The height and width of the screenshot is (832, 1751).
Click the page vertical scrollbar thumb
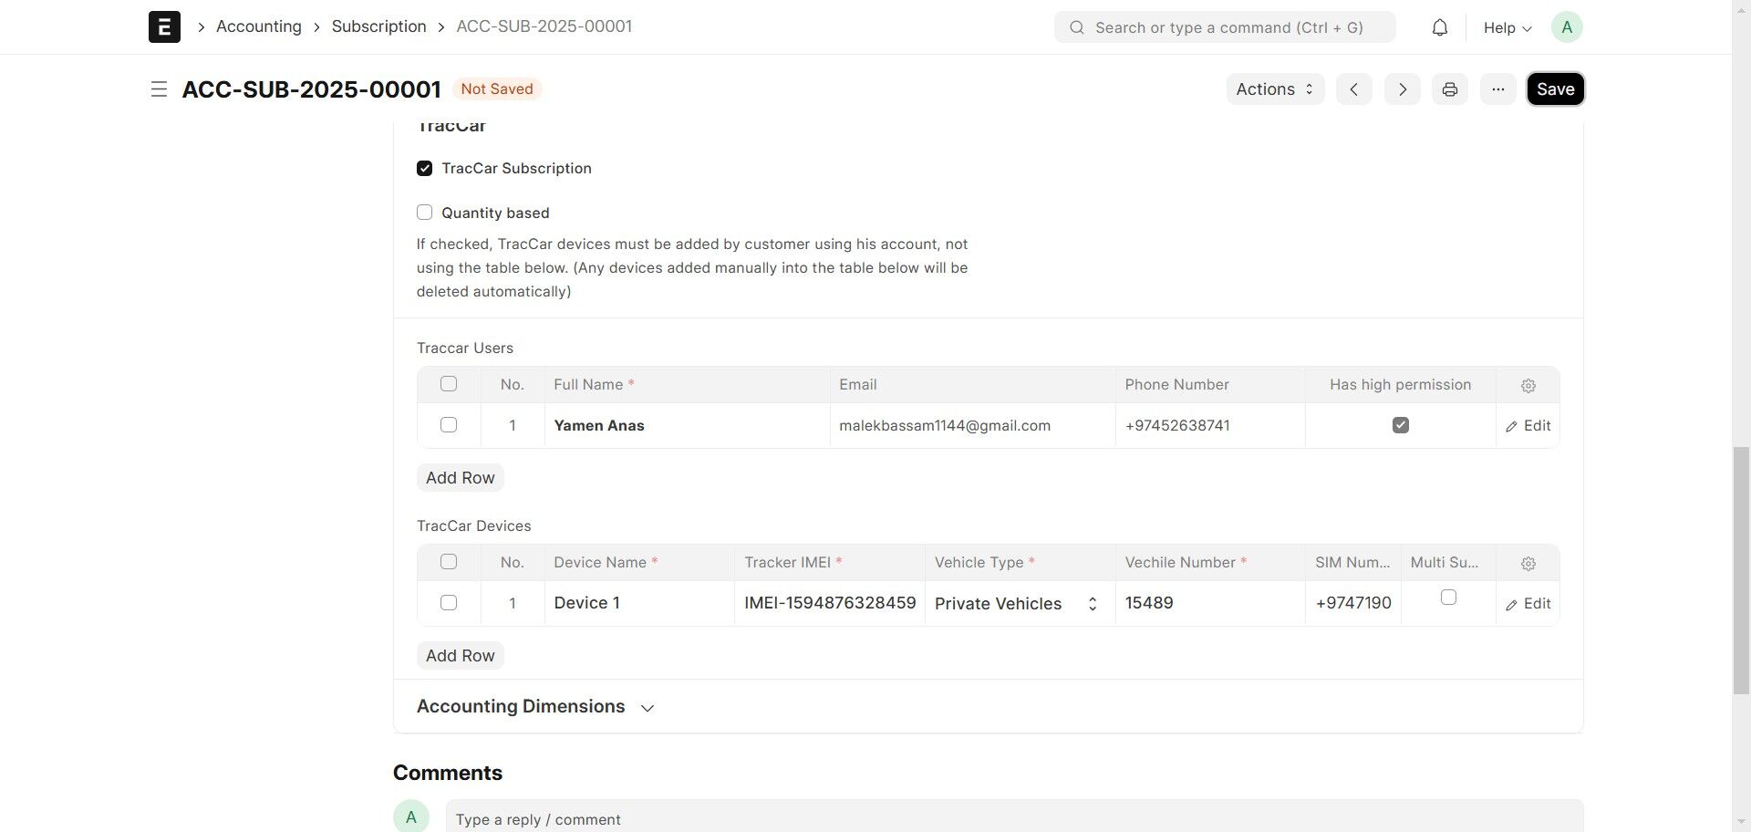click(1741, 570)
